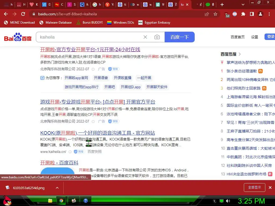Image resolution: width=275 pixels, height=206 pixels.
Task: Select the 开黑组队app suggestion
Action: (131, 87)
